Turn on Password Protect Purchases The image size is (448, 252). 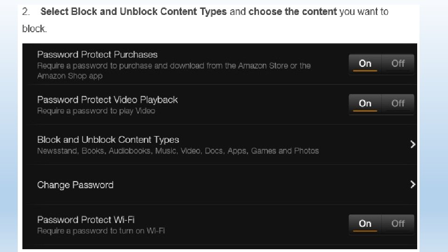coord(365,63)
